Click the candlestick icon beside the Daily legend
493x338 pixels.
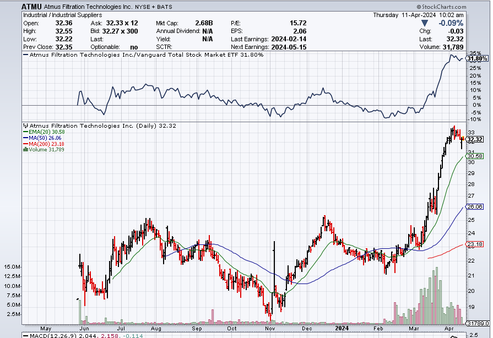(x=25, y=126)
